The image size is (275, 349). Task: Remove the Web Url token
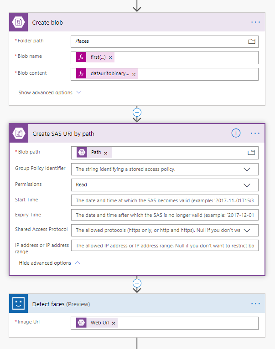pyautogui.click(x=114, y=323)
